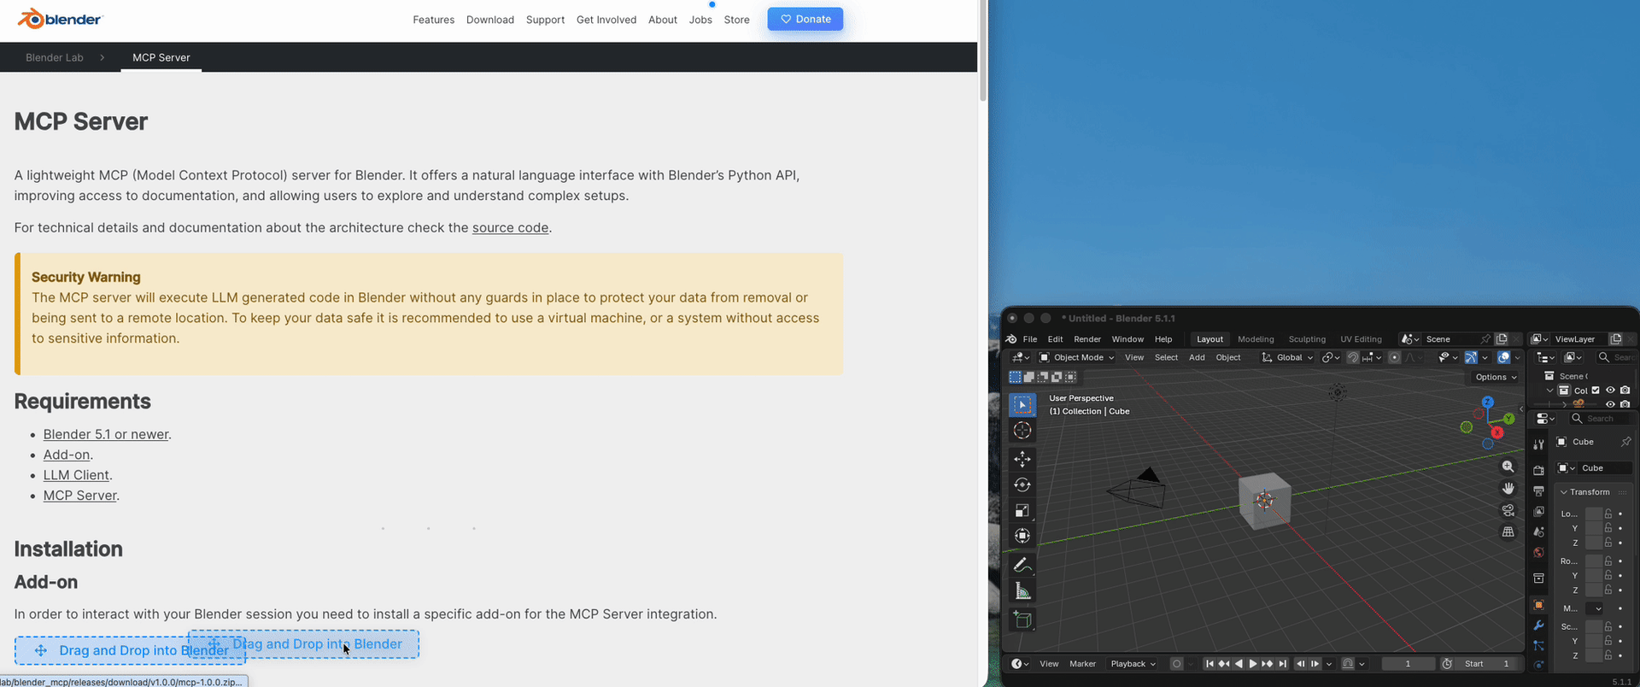
Task: Switch to the Modeling workspace tab
Action: (1255, 339)
